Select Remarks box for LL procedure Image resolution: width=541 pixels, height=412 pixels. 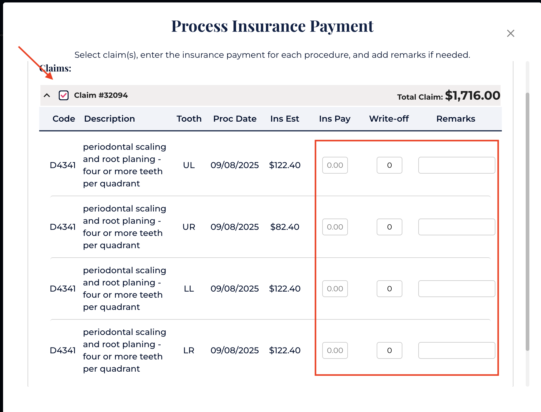(457, 289)
